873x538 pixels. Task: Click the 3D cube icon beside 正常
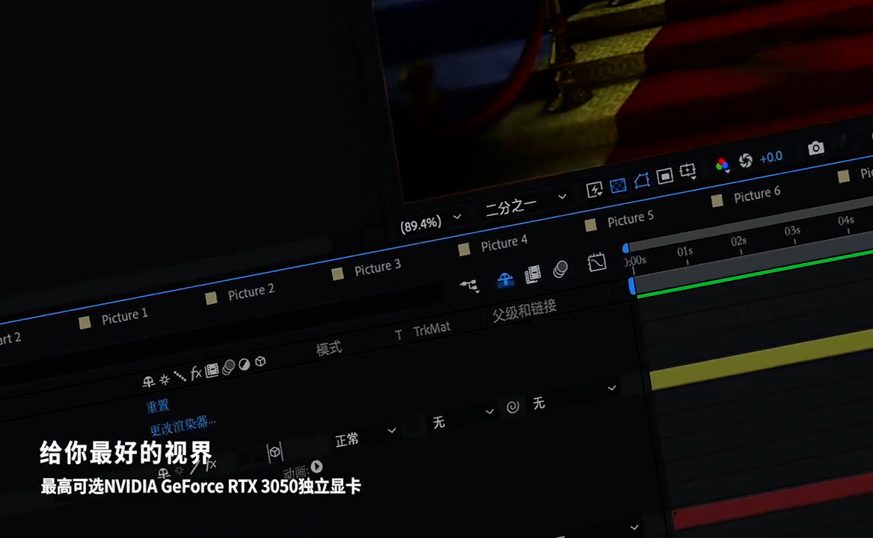pyautogui.click(x=275, y=452)
